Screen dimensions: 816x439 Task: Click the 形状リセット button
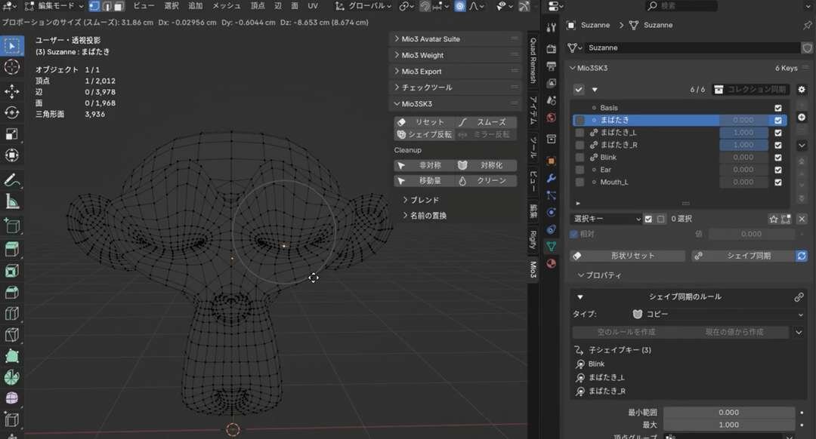628,256
